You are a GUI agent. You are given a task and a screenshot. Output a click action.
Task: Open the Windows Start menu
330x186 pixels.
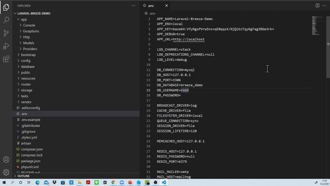tap(4, 182)
